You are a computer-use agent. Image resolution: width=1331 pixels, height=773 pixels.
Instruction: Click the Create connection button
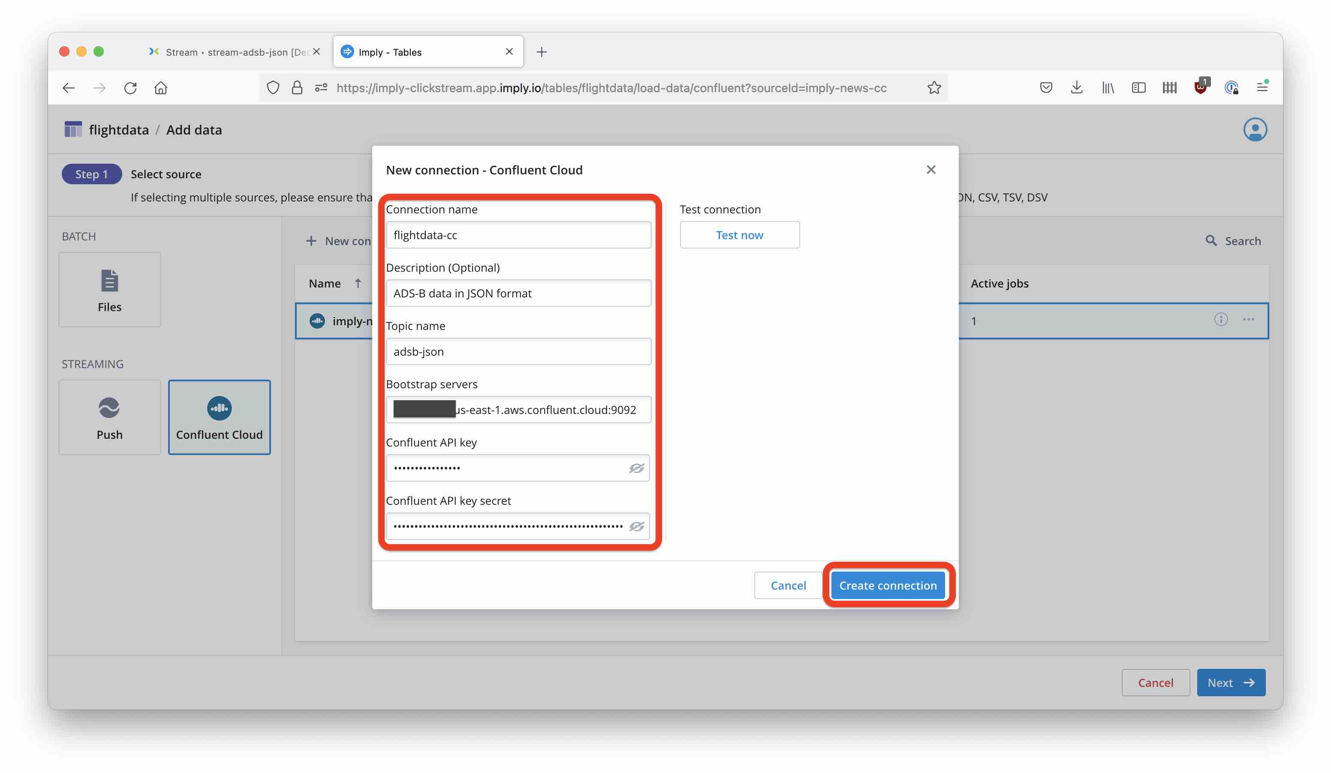click(888, 585)
